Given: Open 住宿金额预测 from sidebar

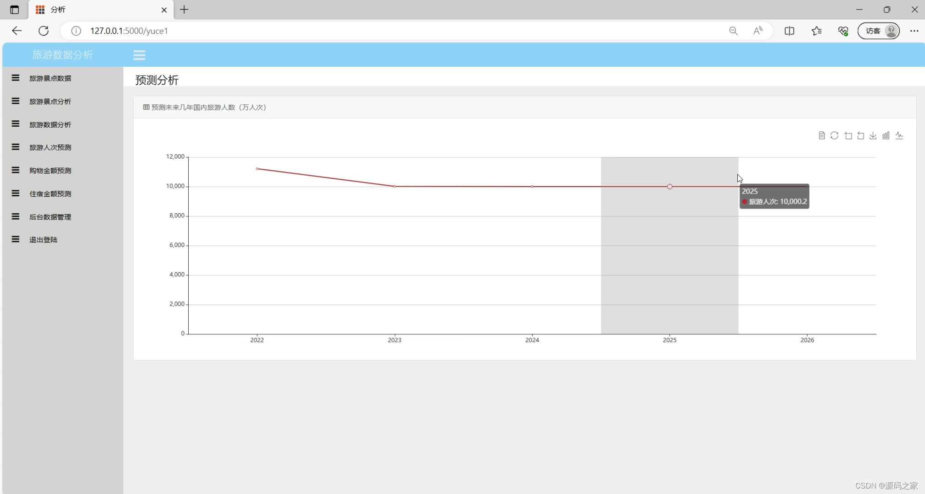Looking at the screenshot, I should click(x=50, y=194).
